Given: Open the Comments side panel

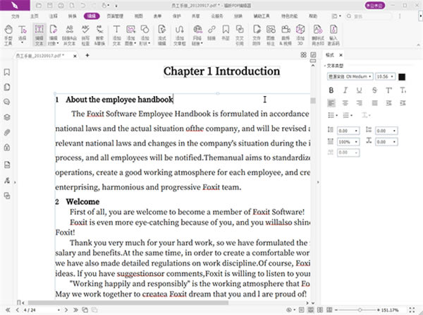Looking at the screenshot, I should pos(7,102).
